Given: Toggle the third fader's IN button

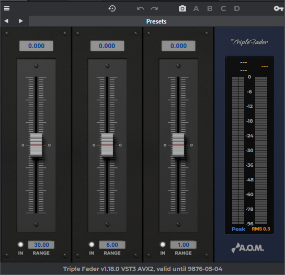Looking at the screenshot, I should [163, 245].
